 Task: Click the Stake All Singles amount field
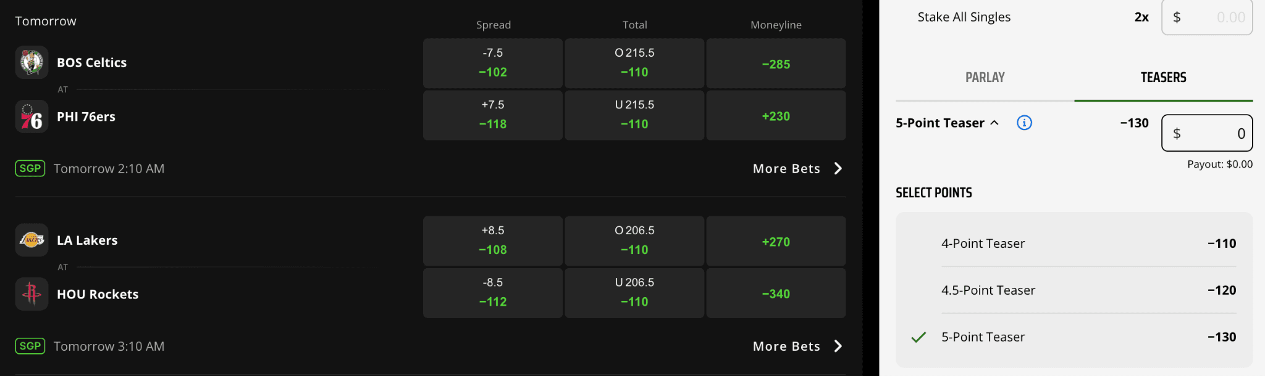point(1206,17)
